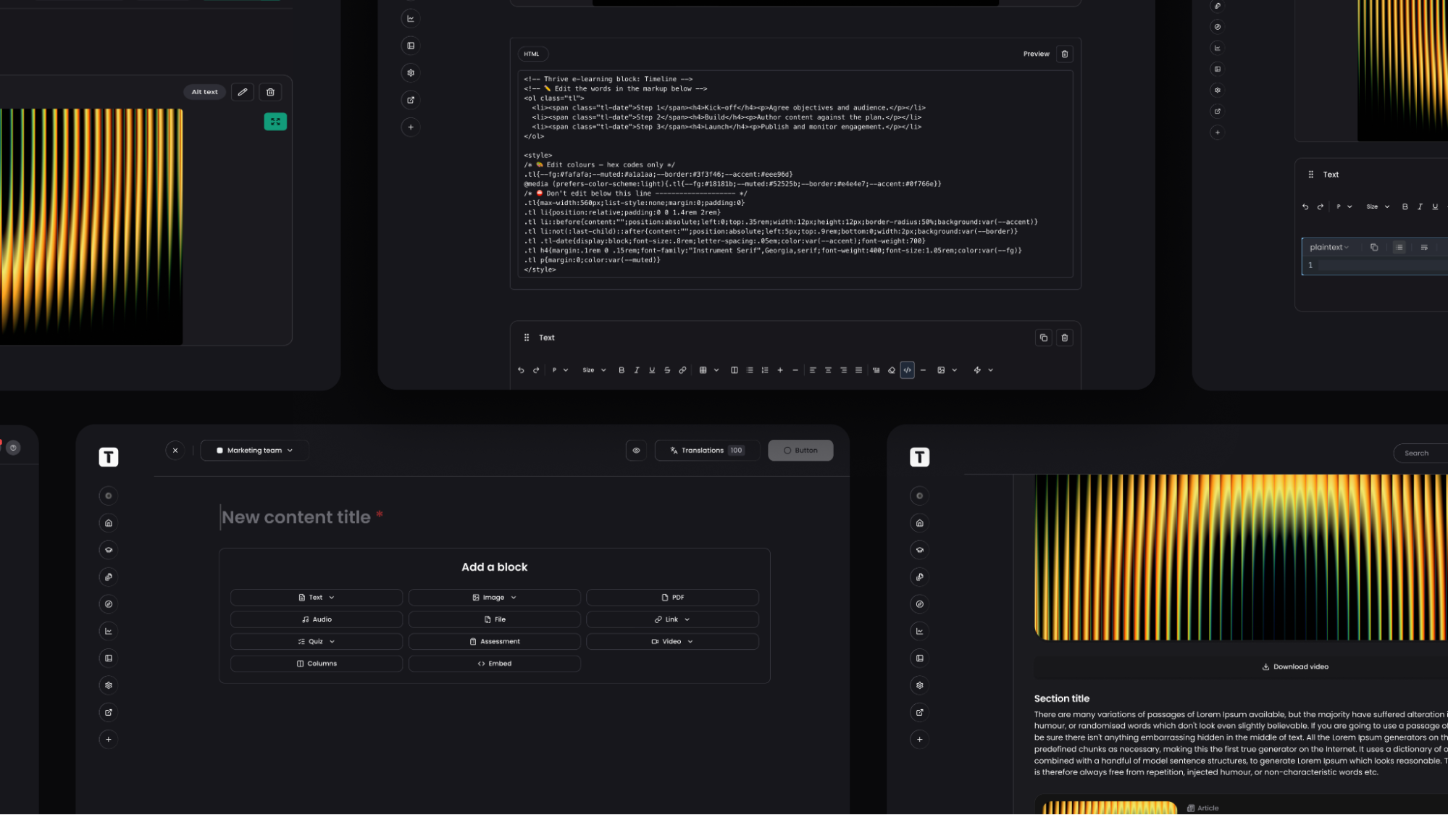Align text right in center Text toolbar
Viewport: 1448px width, 815px height.
click(x=843, y=370)
